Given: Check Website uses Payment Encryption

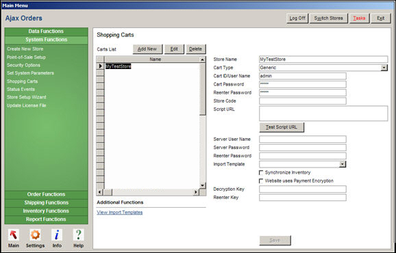Looking at the screenshot, I should pyautogui.click(x=261, y=181).
